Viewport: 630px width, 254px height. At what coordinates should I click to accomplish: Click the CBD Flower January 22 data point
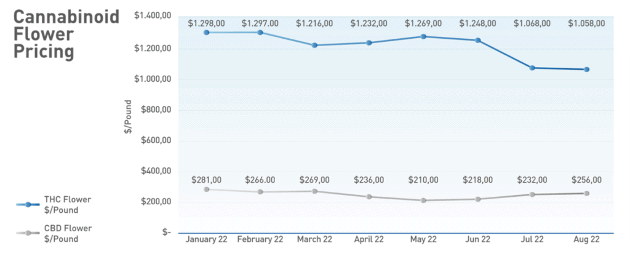[x=207, y=189]
